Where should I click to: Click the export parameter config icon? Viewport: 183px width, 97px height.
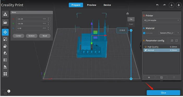(176, 40)
